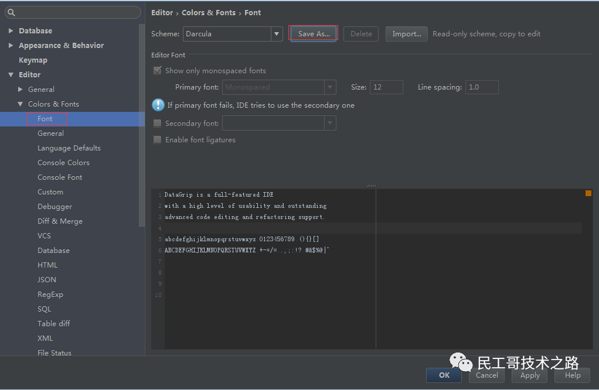
Task: Open SQL colors page
Action: (44, 309)
